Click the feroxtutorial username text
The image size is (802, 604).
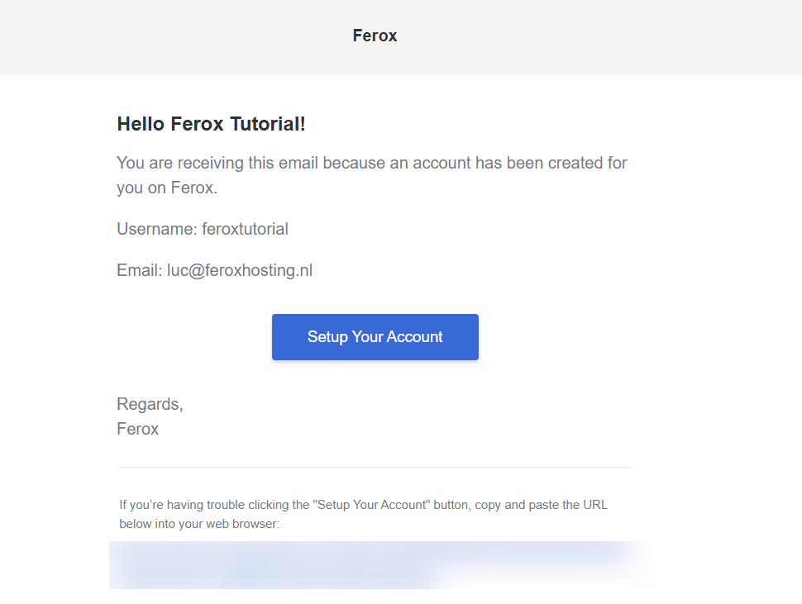245,229
